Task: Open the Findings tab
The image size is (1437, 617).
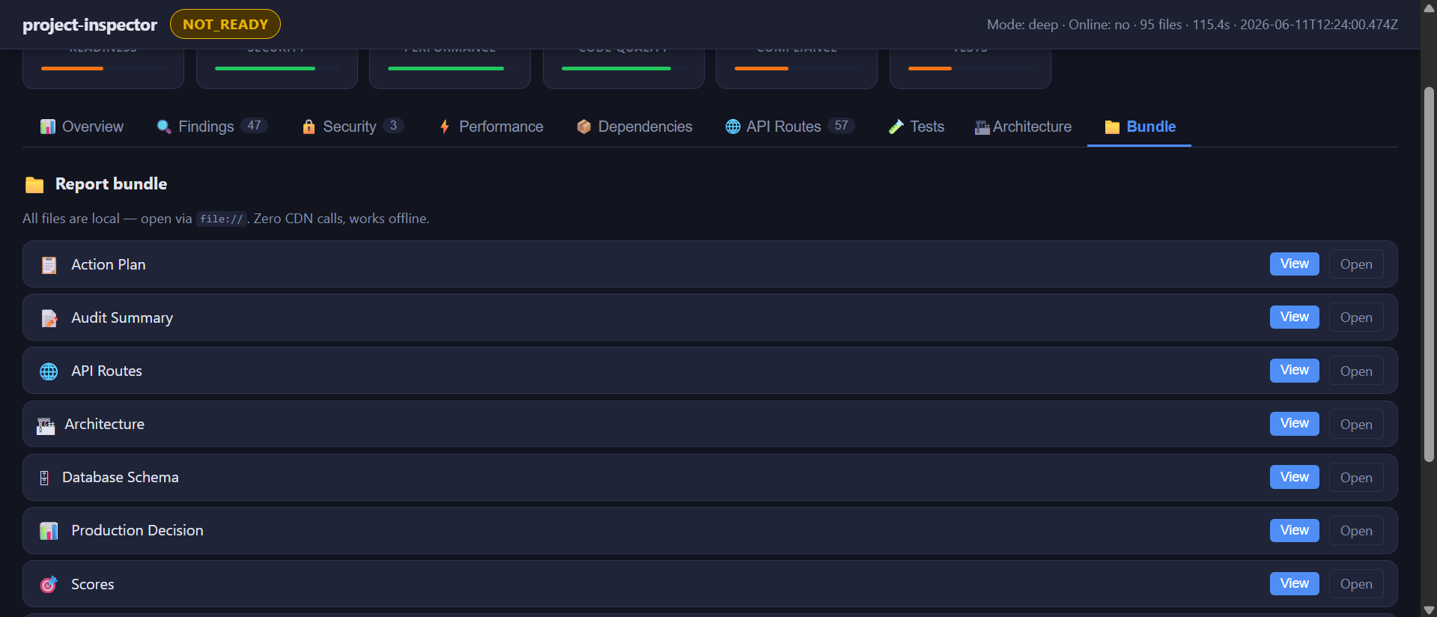Action: (x=212, y=127)
